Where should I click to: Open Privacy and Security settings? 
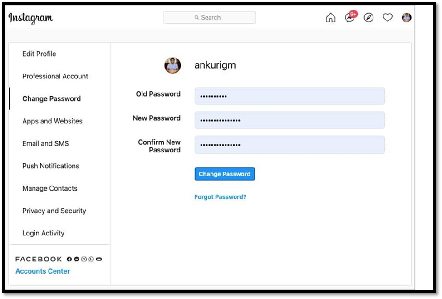click(x=54, y=211)
